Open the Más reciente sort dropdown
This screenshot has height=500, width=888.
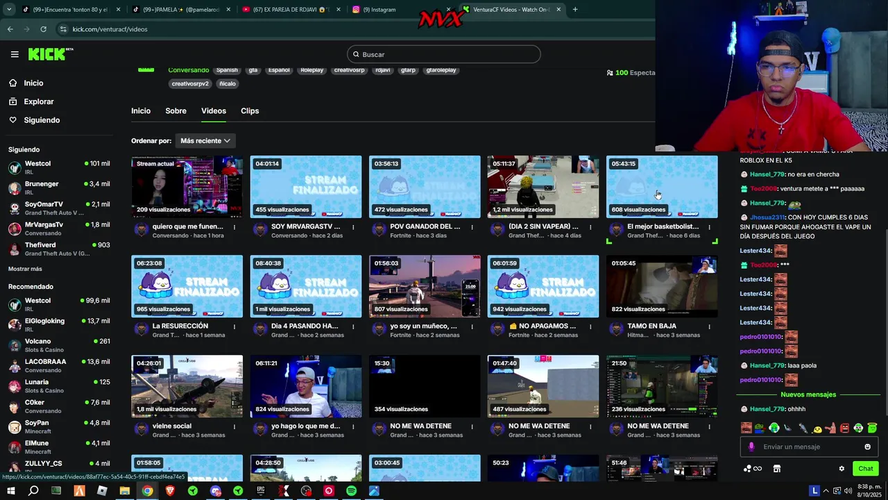[x=205, y=141]
